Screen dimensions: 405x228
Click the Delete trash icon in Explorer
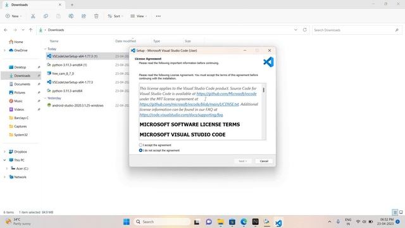tap(96, 16)
